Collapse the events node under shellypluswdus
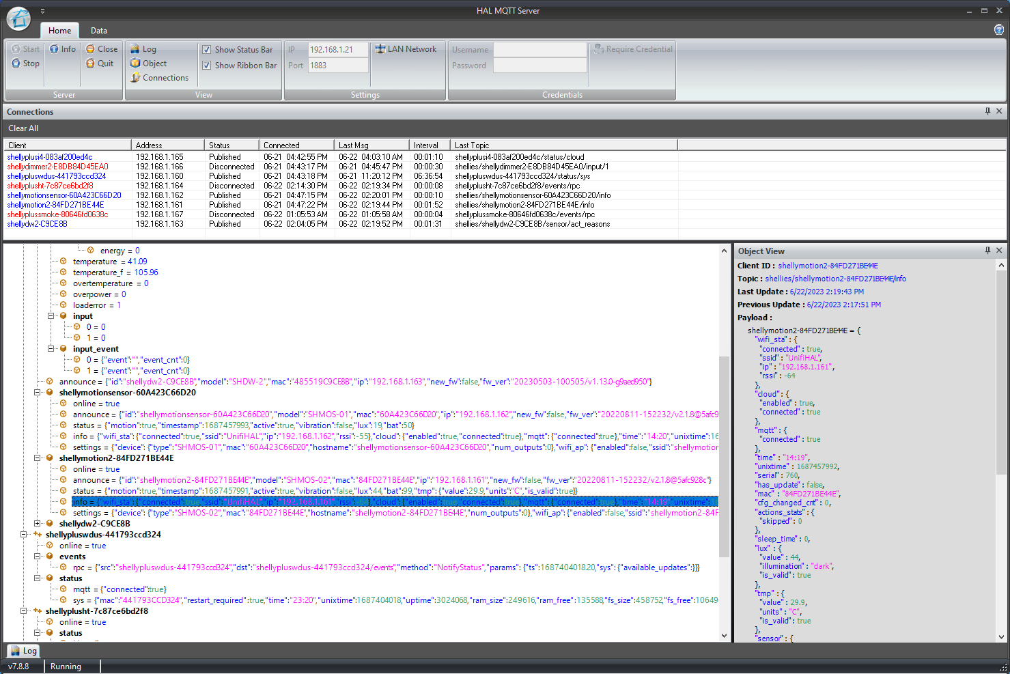 pyautogui.click(x=38, y=557)
